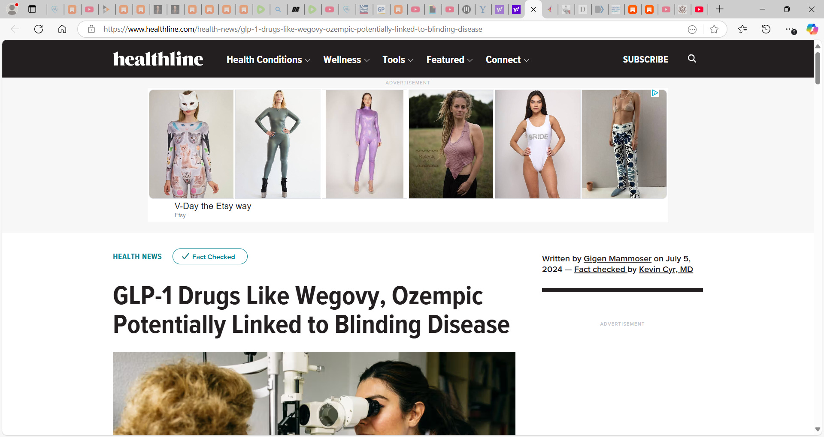Click the white BRIDE swimsuit ad image
This screenshot has width=824, height=437.
coord(537,144)
